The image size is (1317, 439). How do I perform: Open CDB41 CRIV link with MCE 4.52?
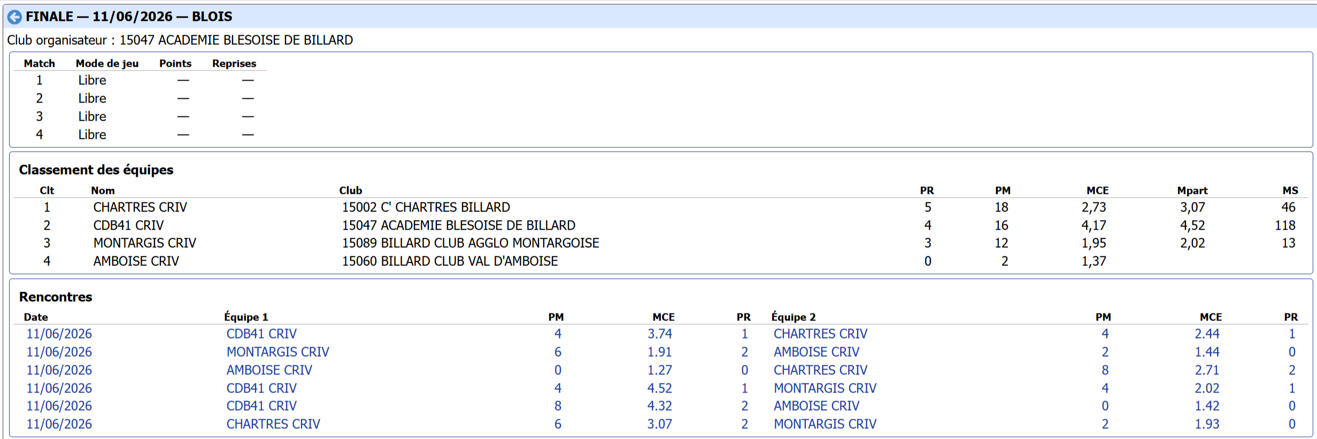[x=261, y=388]
